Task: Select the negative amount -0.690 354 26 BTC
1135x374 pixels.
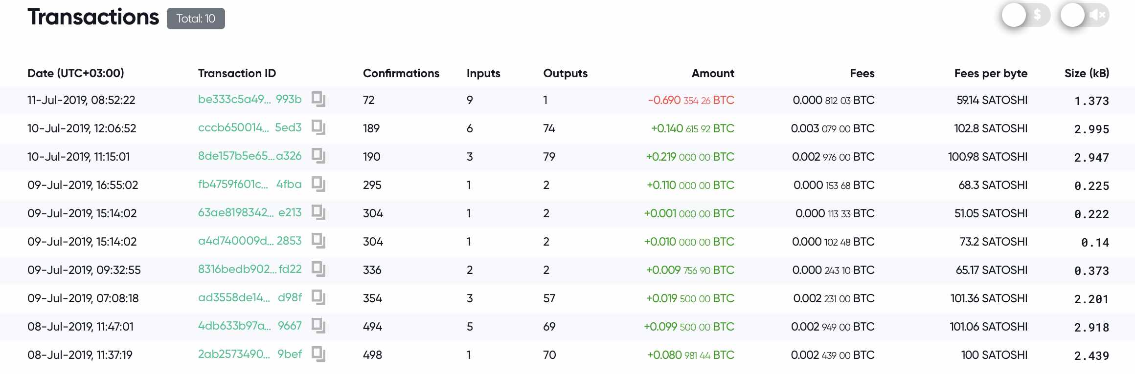Action: pyautogui.click(x=691, y=100)
